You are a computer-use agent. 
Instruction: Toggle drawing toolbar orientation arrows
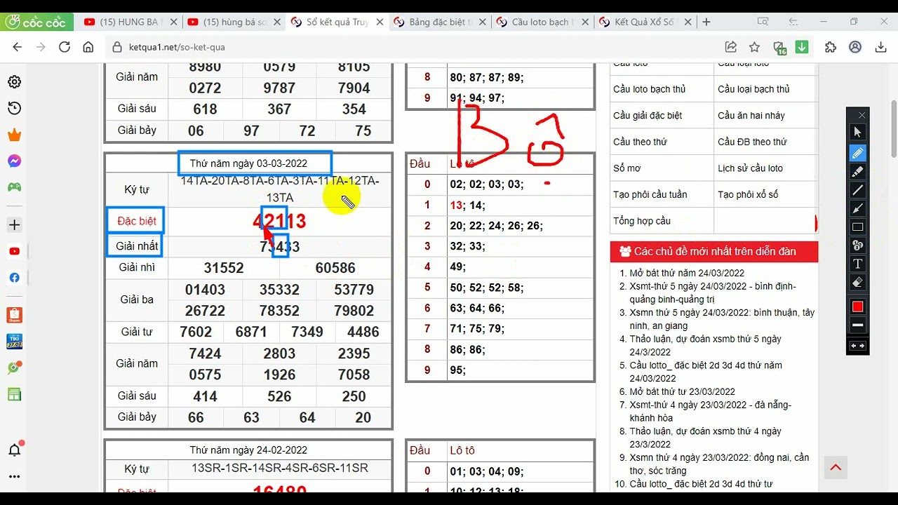pos(857,346)
